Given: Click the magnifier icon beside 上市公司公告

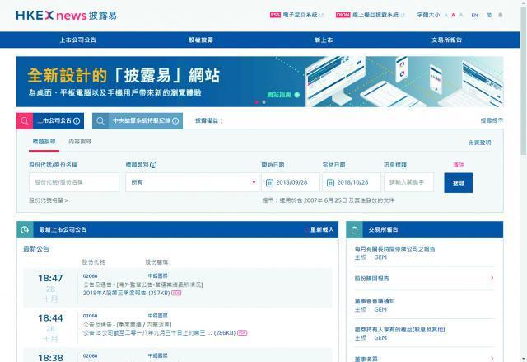Looking at the screenshot, I should point(25,120).
